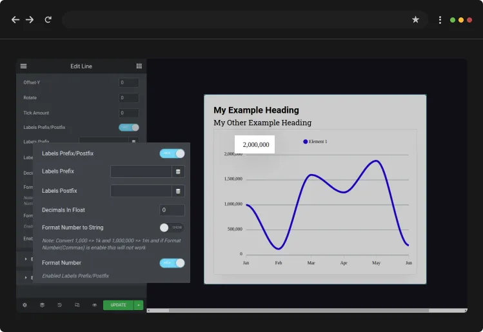Click the Offset-Y number field
The image size is (483, 332).
(x=129, y=83)
